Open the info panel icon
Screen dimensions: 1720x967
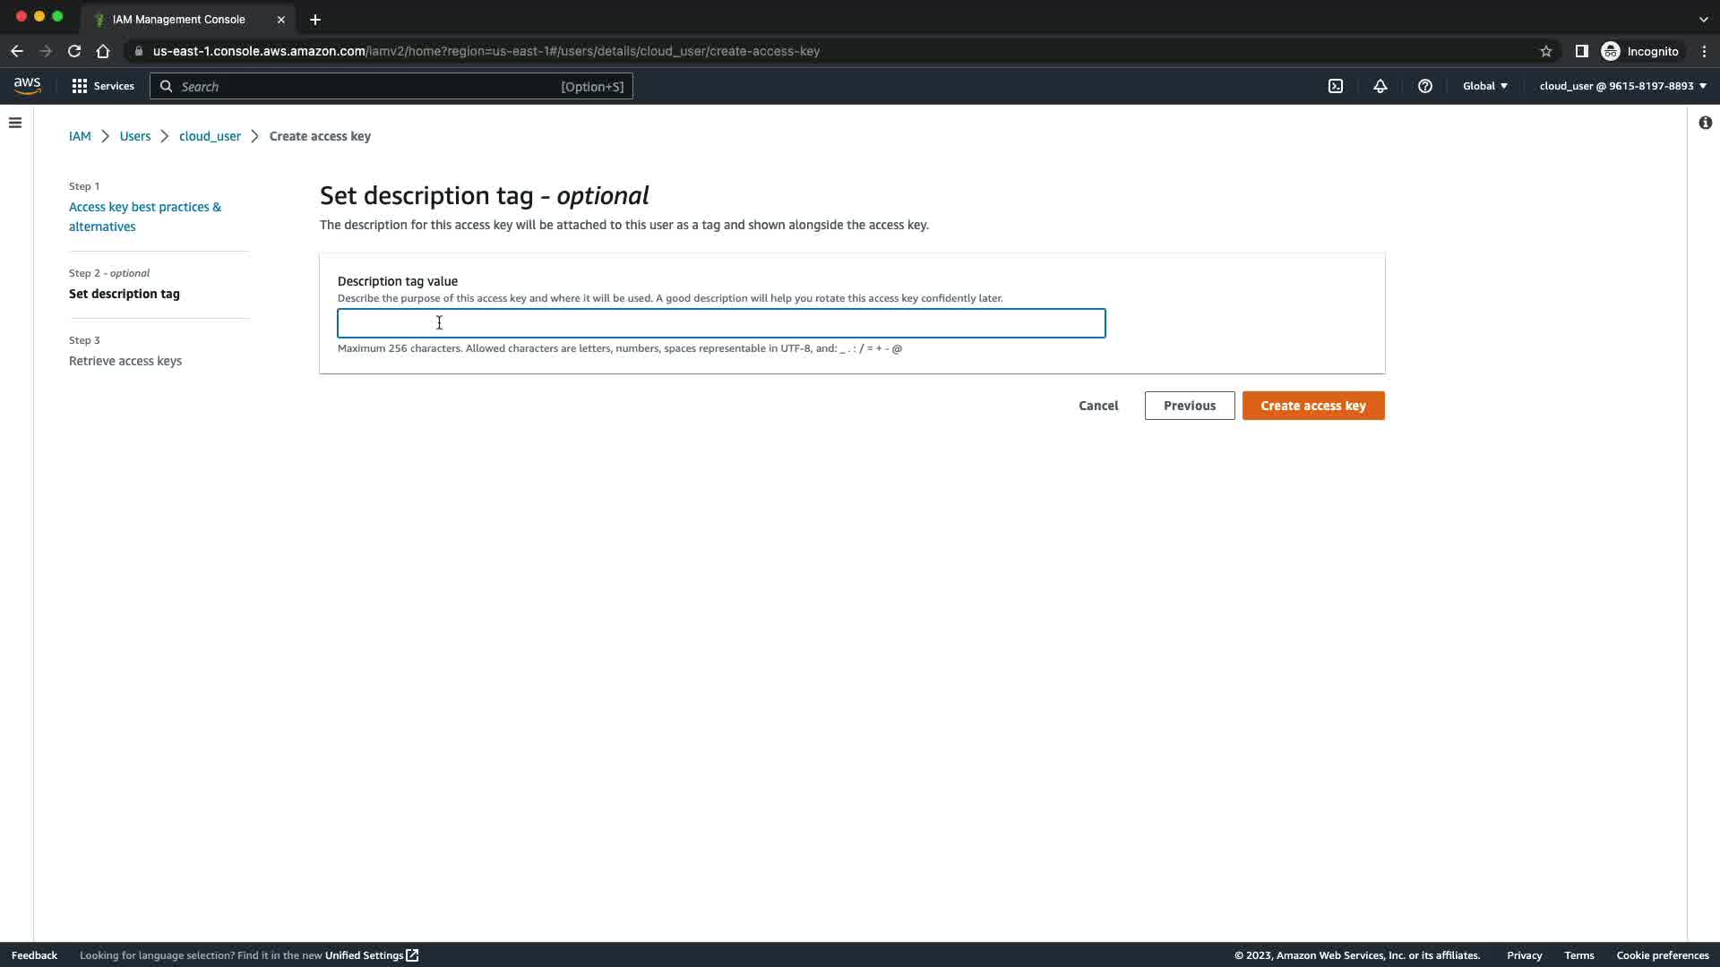(1705, 123)
